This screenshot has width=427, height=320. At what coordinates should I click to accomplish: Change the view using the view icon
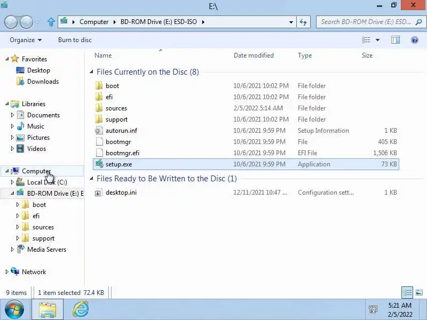[x=366, y=40]
